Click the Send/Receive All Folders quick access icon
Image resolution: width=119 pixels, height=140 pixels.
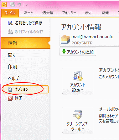click(13, 5)
